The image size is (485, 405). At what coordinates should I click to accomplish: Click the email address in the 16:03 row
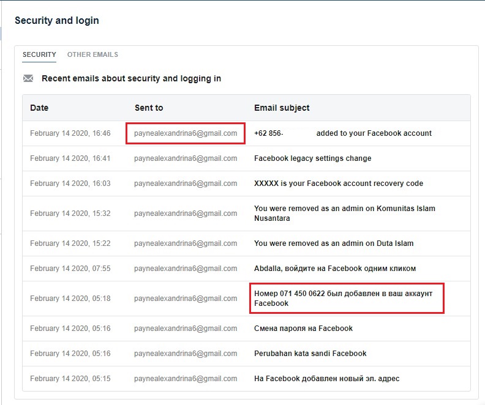[x=186, y=184]
